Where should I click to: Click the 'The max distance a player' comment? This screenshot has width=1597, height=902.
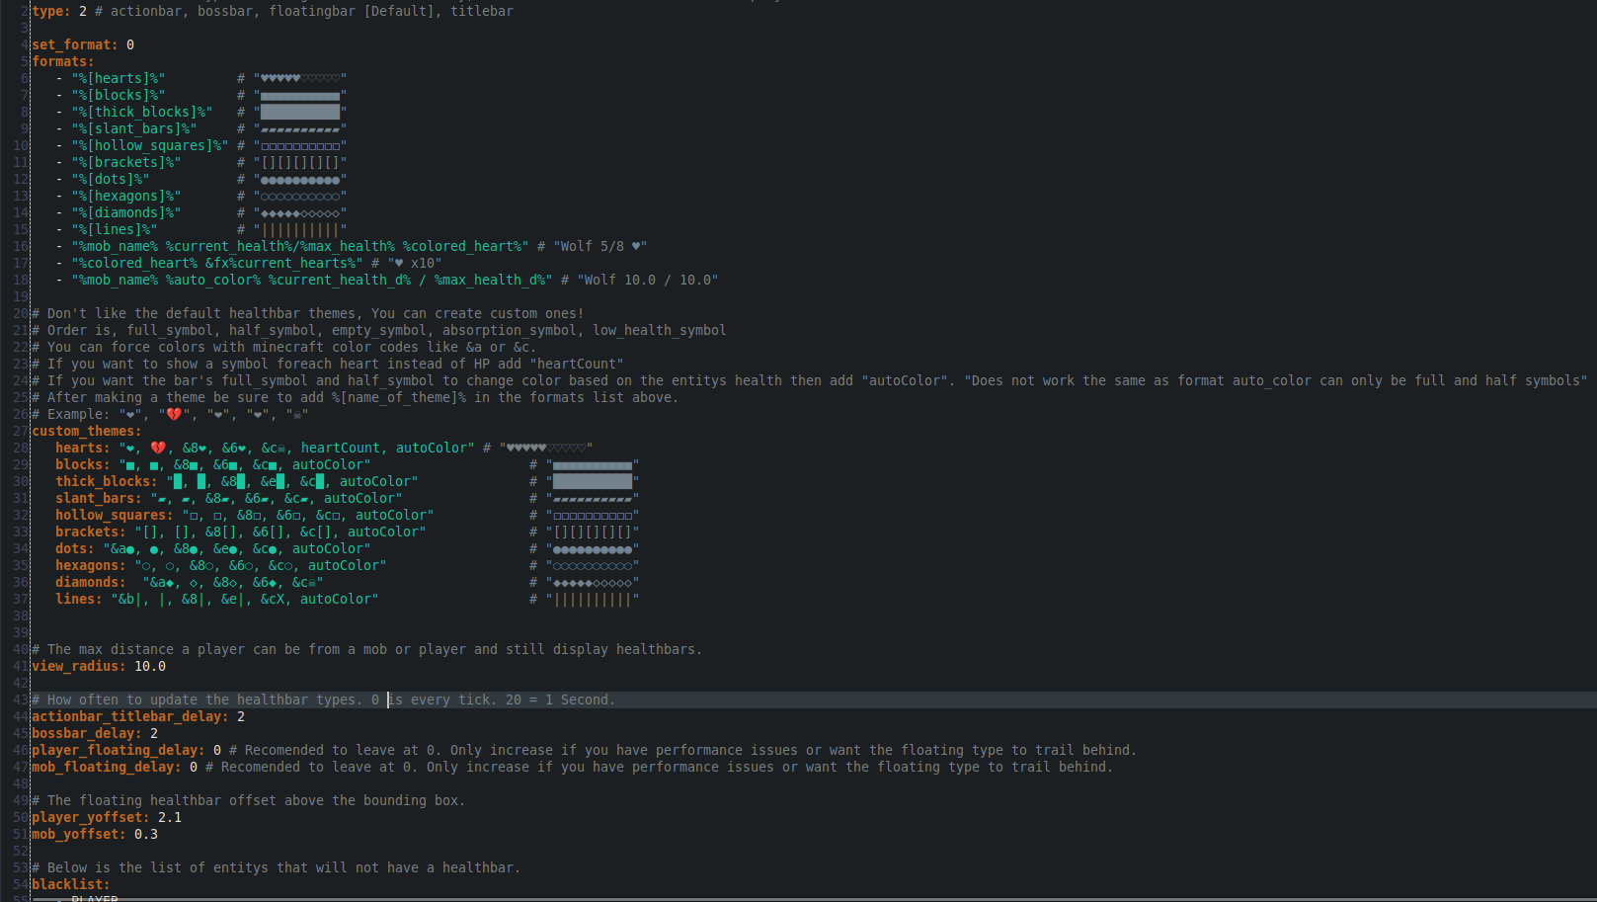click(367, 649)
